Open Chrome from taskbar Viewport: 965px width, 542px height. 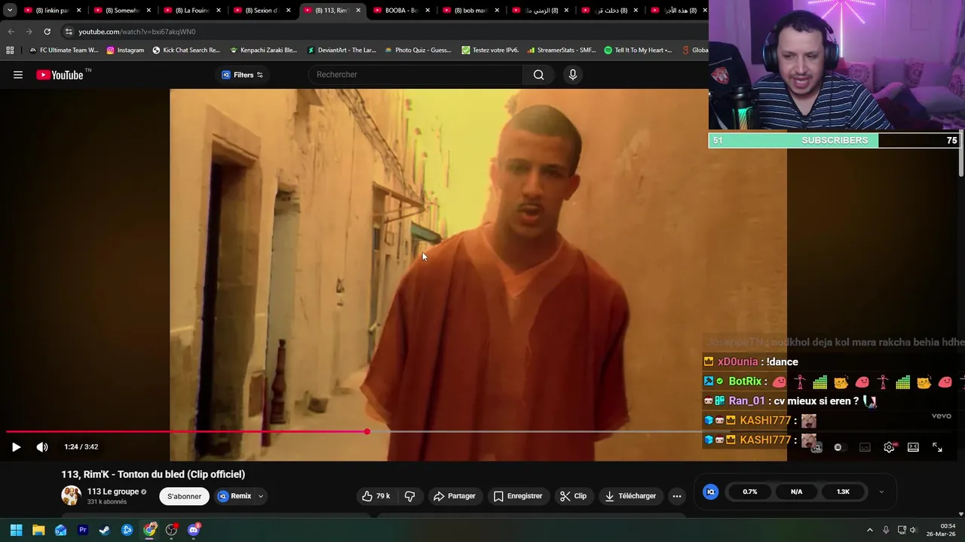tap(149, 530)
